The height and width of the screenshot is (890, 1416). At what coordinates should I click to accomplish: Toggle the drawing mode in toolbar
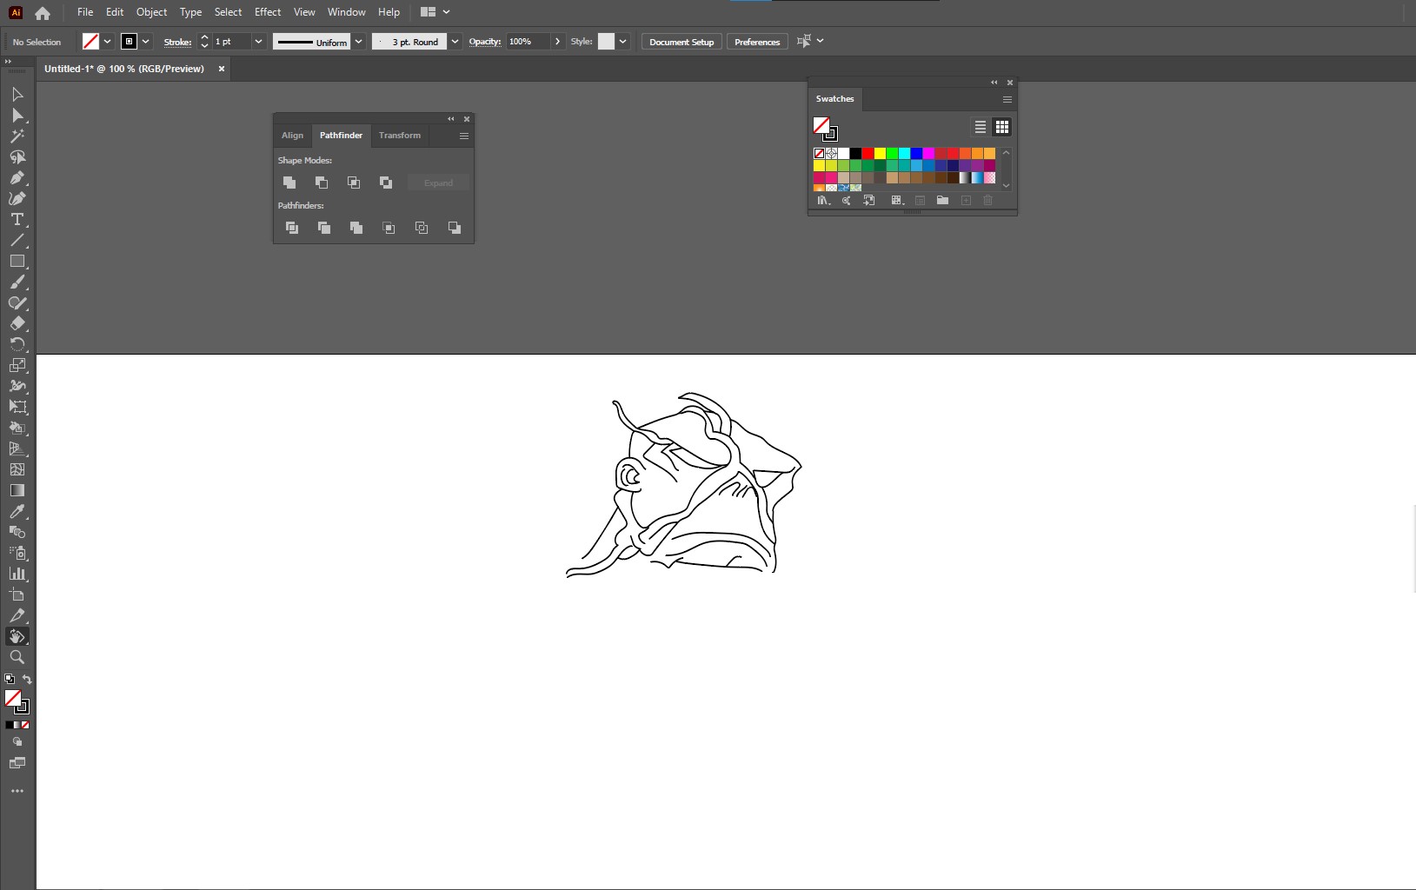[17, 742]
